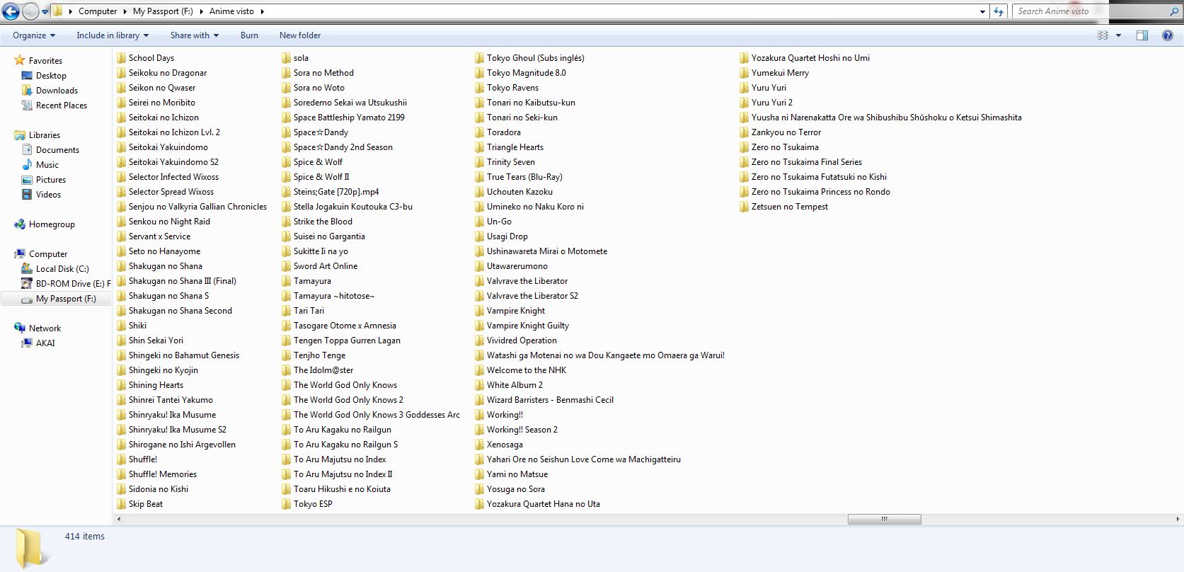Viewport: 1184px width, 572px height.
Task: Create a New folder
Action: coord(299,35)
